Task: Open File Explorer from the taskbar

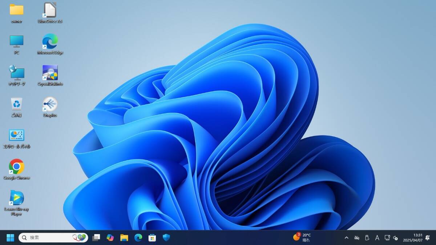Action: click(124, 237)
